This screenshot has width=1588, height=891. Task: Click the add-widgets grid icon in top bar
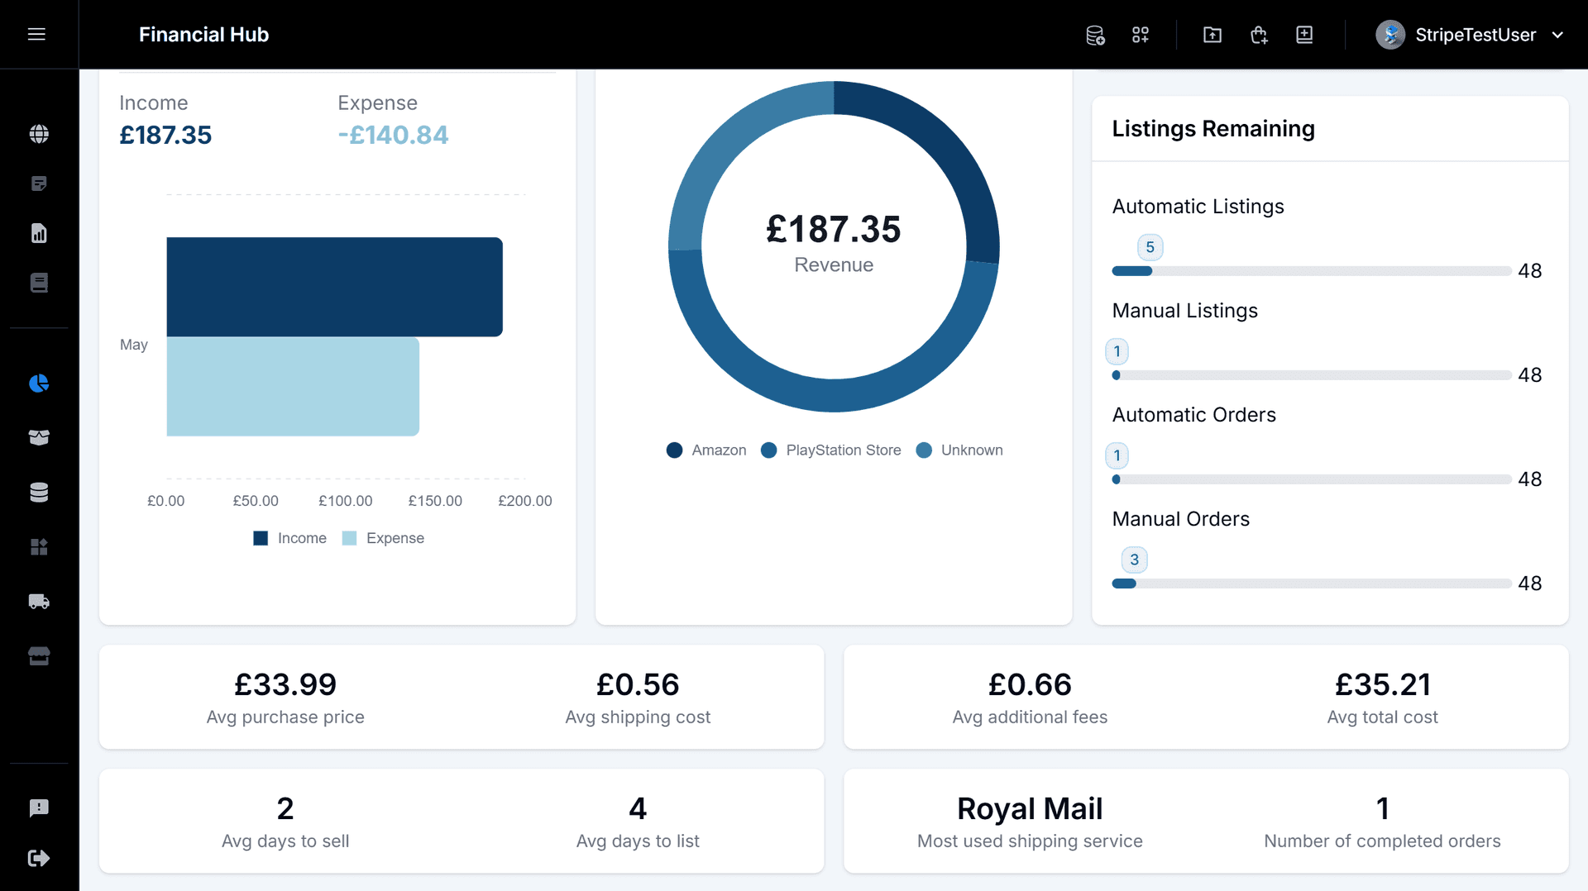[1141, 35]
